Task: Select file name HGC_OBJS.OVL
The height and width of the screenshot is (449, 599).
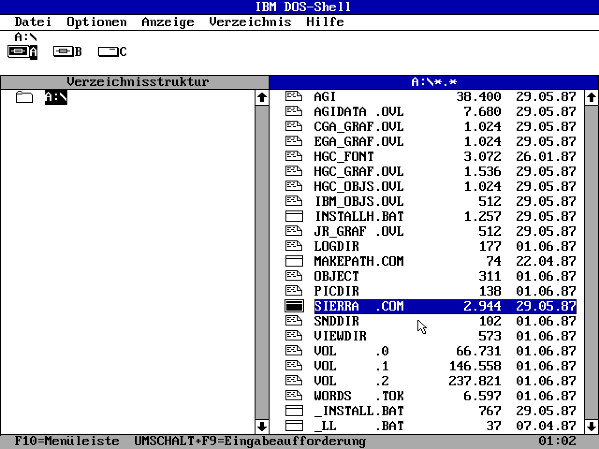Action: point(358,186)
